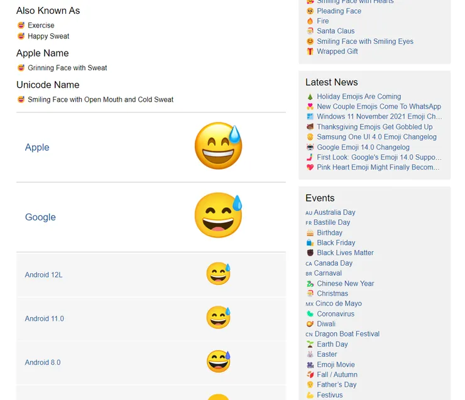Click the large Google grinning sweat emoji image

click(218, 215)
